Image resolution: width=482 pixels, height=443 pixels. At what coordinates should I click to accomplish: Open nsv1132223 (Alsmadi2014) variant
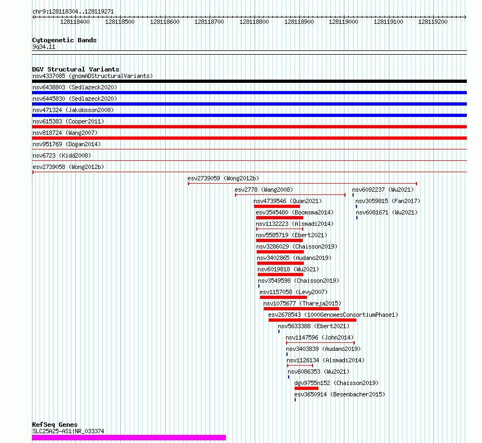(295, 224)
